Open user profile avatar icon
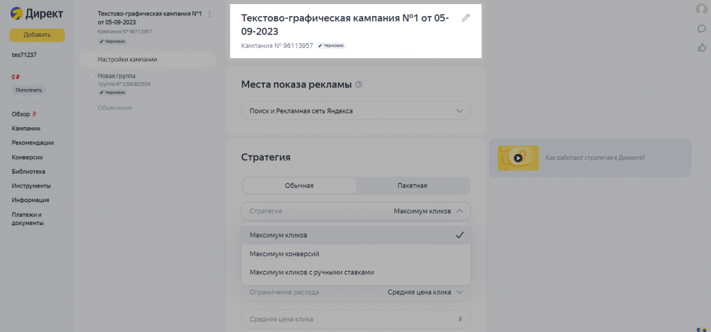The height and width of the screenshot is (332, 711). coord(701,10)
